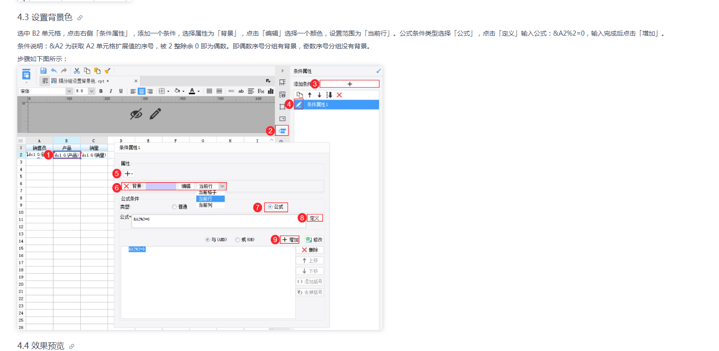Screen dimensions: 719x351
Task: Click the unmerge cells icon
Action: [219, 91]
